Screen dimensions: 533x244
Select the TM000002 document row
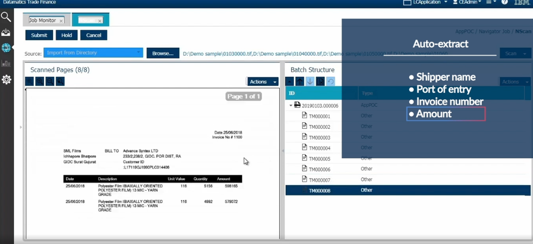click(408, 127)
